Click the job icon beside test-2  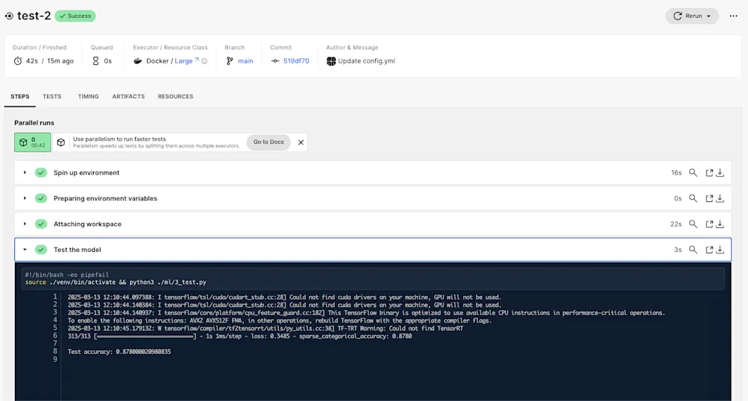coord(9,16)
